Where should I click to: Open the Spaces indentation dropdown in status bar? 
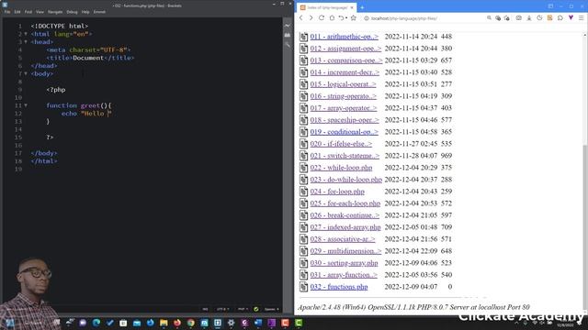[x=272, y=309]
